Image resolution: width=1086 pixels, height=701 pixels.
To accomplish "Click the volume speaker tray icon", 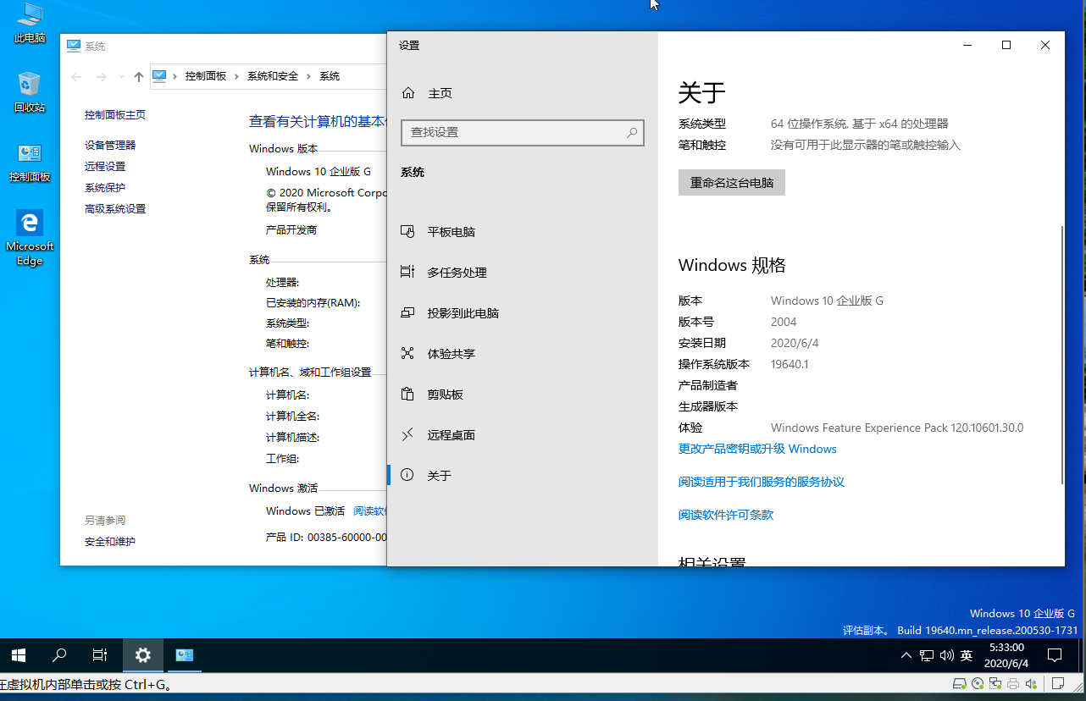I will [x=946, y=655].
